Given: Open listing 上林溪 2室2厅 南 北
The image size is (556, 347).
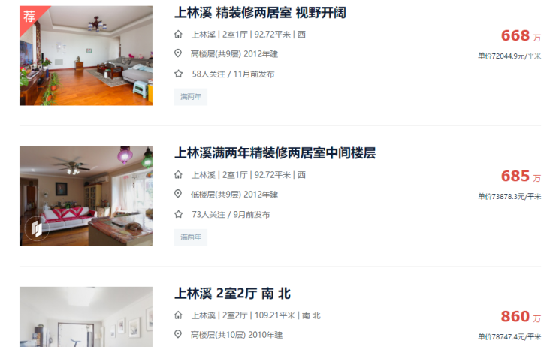Looking at the screenshot, I should [232, 294].
